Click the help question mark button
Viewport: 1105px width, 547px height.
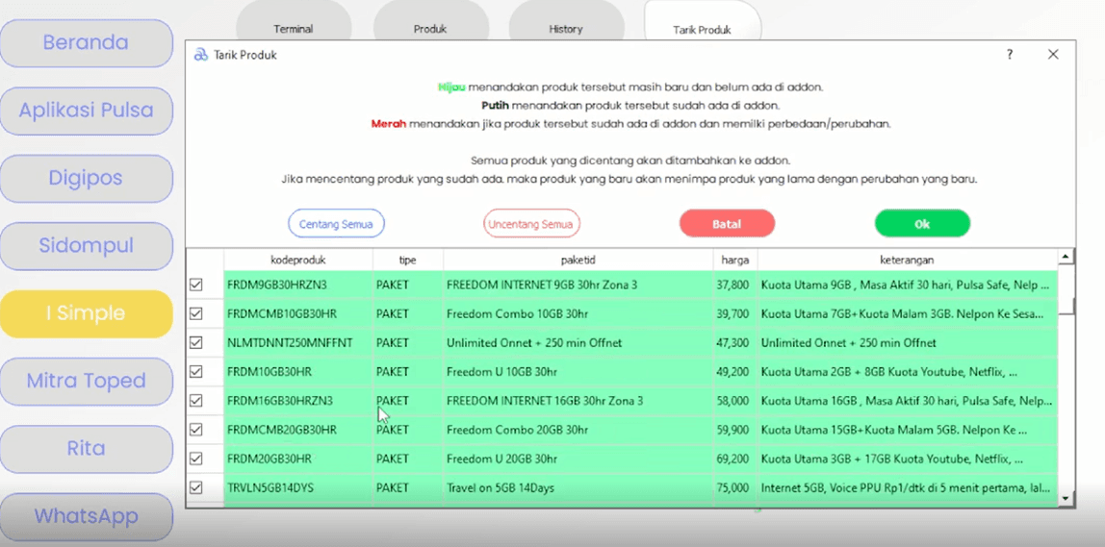point(1010,55)
